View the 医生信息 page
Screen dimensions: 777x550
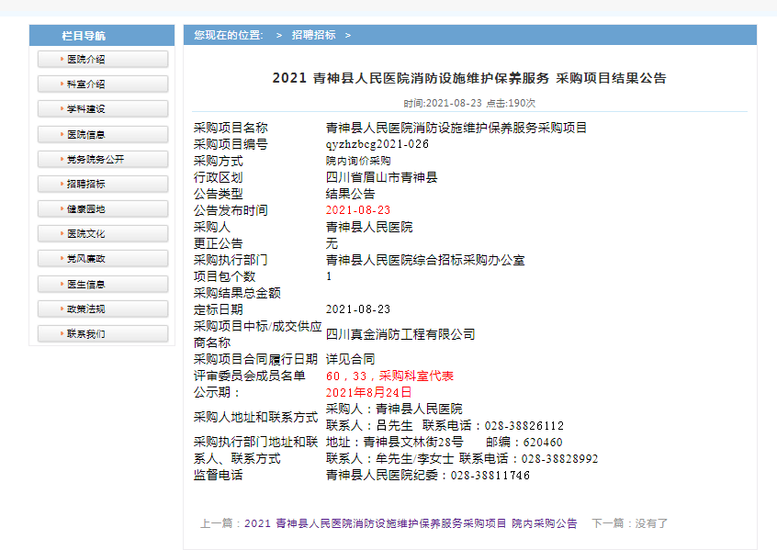click(102, 284)
